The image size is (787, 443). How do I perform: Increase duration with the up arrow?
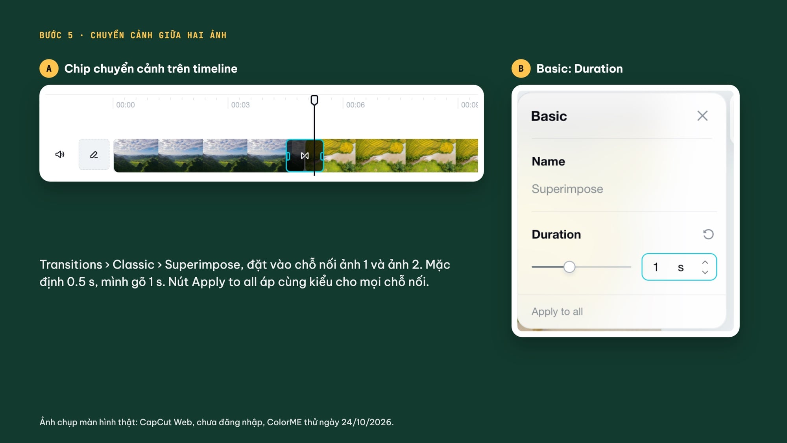705,262
